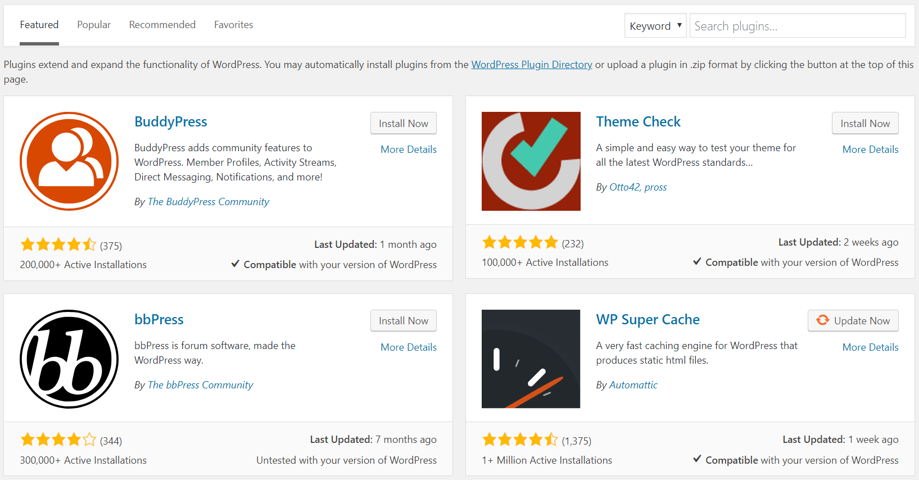
Task: Click the compatibility checkmark for WP Super Cache
Action: pyautogui.click(x=697, y=459)
